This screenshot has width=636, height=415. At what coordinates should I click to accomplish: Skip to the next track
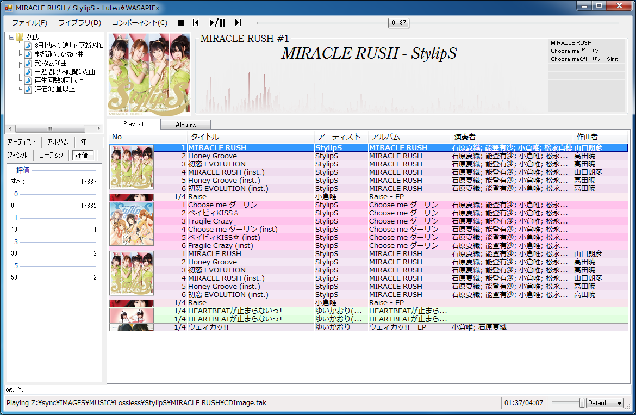click(238, 23)
